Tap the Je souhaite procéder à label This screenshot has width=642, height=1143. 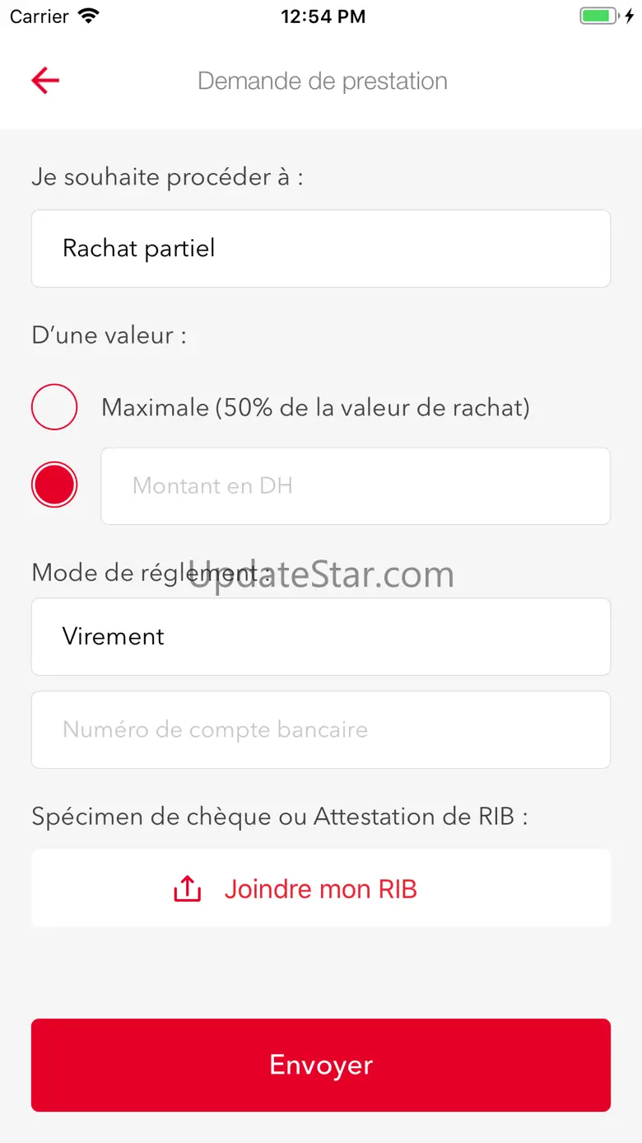[167, 177]
